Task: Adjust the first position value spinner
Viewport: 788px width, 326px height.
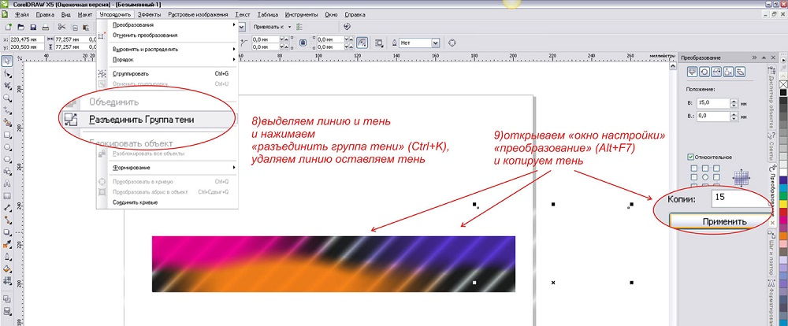Action: coord(734,103)
